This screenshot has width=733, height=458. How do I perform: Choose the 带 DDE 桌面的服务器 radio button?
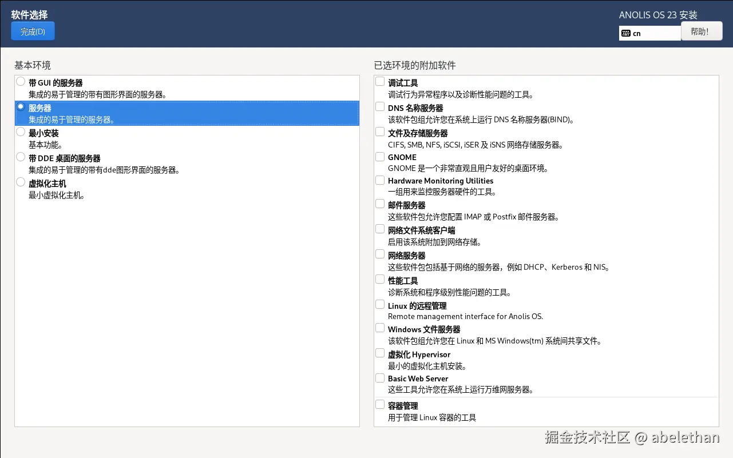21,157
